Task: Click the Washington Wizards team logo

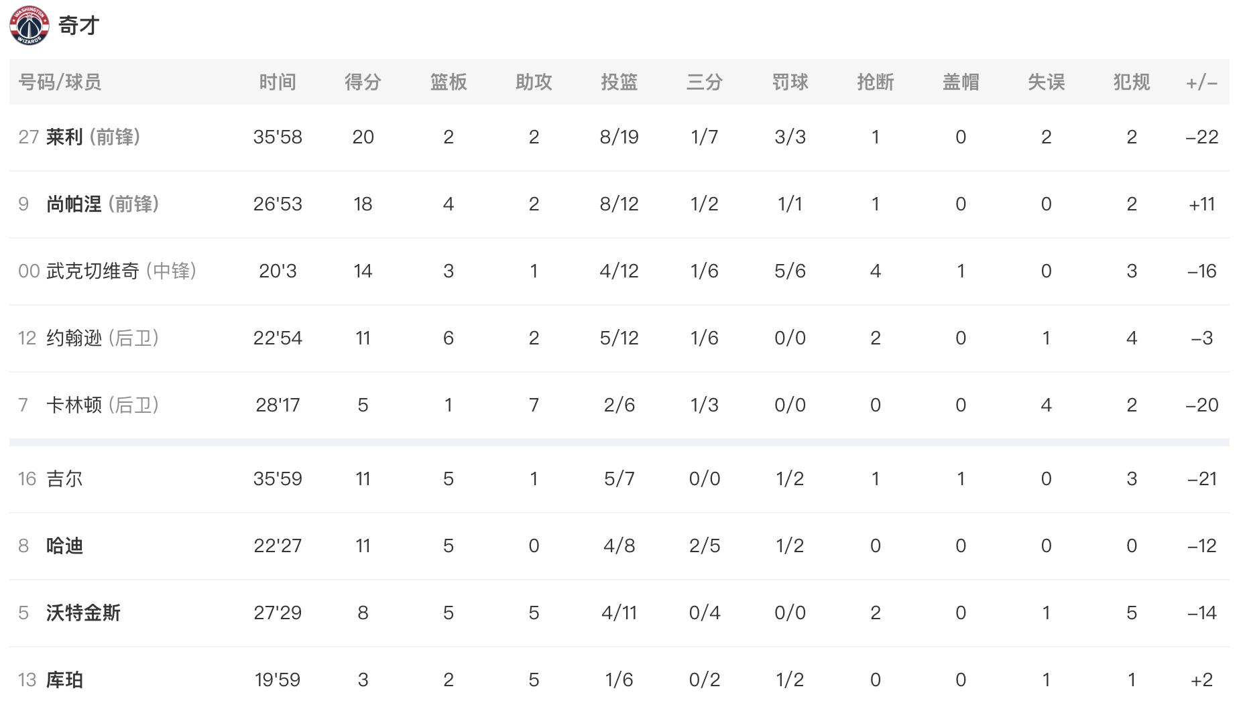Action: tap(29, 25)
